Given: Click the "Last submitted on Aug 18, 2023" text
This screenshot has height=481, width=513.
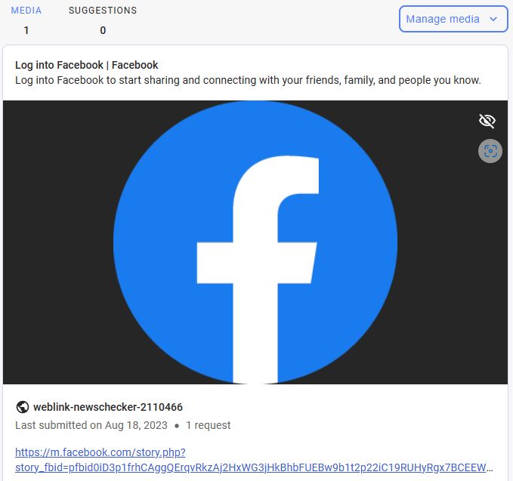Looking at the screenshot, I should click(x=91, y=425).
